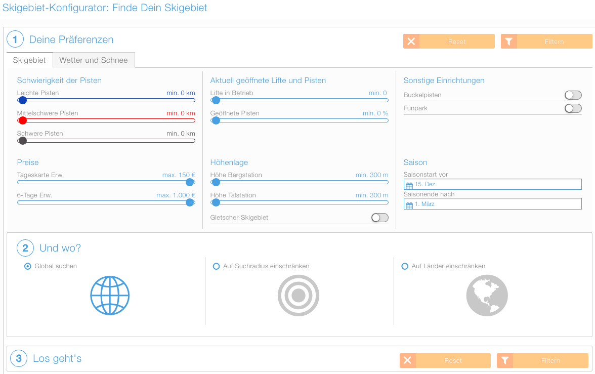Viewport: 595px width, 374px height.
Task: Turn on the Funpark switch
Action: [573, 108]
